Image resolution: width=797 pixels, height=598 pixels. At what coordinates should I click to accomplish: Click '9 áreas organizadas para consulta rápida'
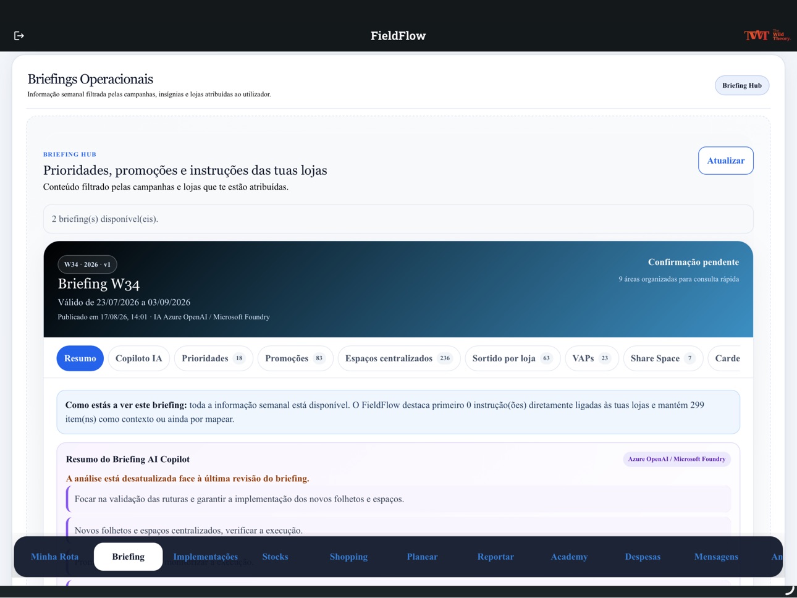[x=679, y=279]
